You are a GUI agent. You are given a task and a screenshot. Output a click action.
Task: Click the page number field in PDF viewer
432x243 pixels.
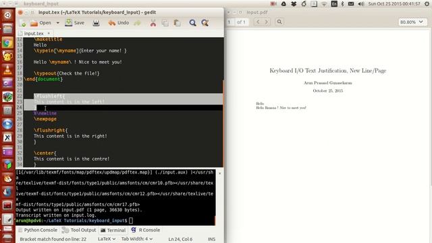(x=230, y=22)
